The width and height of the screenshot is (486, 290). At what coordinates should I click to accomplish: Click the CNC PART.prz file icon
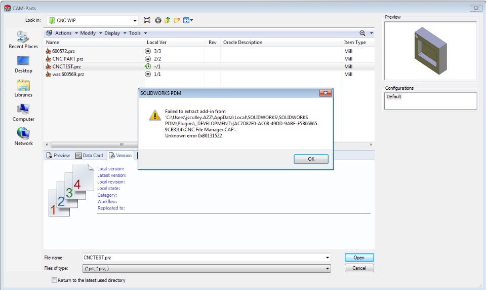(x=49, y=59)
